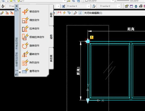Close the block authoring palette
Image resolution: width=145 pixels, height=111 pixels.
[x=17, y=6]
